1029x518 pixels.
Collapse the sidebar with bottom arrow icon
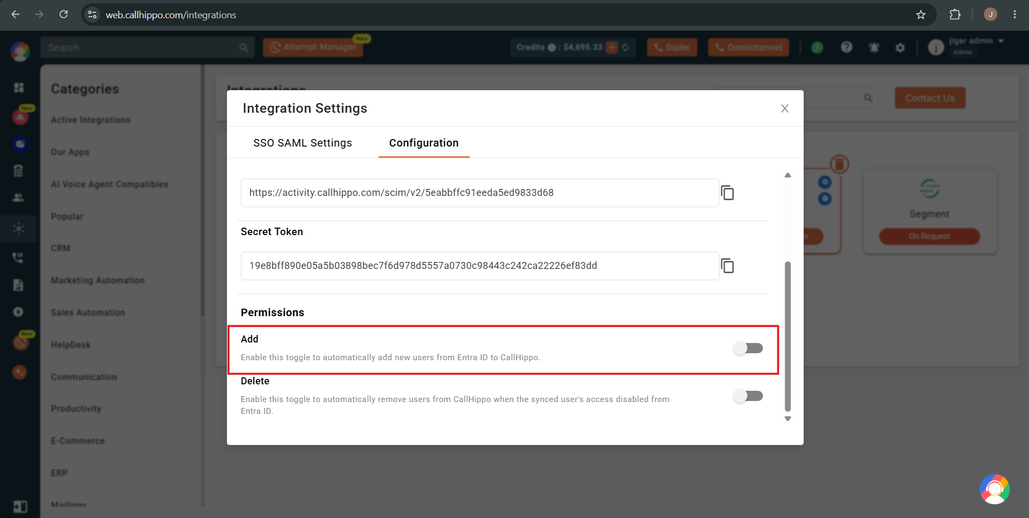coord(20,507)
